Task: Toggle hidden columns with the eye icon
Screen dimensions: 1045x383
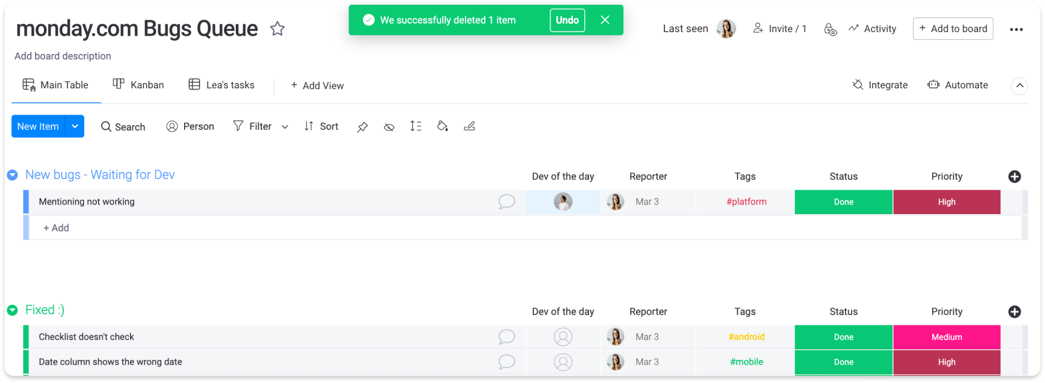Action: point(389,127)
